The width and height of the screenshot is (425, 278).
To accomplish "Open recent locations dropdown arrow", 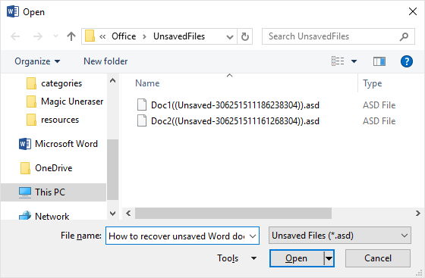I will point(55,36).
